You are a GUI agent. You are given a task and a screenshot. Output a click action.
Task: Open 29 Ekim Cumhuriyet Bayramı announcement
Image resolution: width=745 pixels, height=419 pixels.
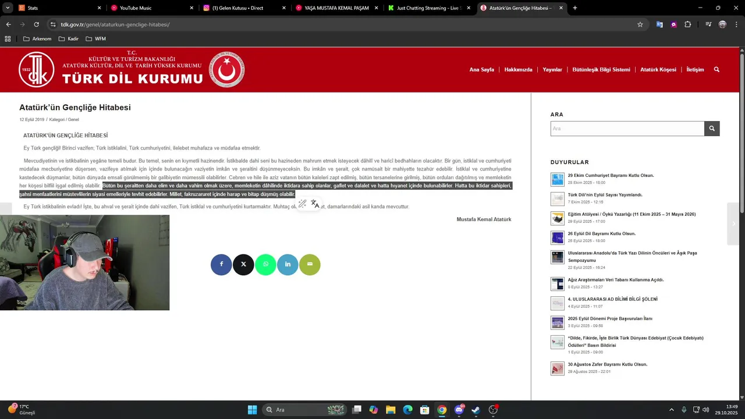click(x=611, y=175)
